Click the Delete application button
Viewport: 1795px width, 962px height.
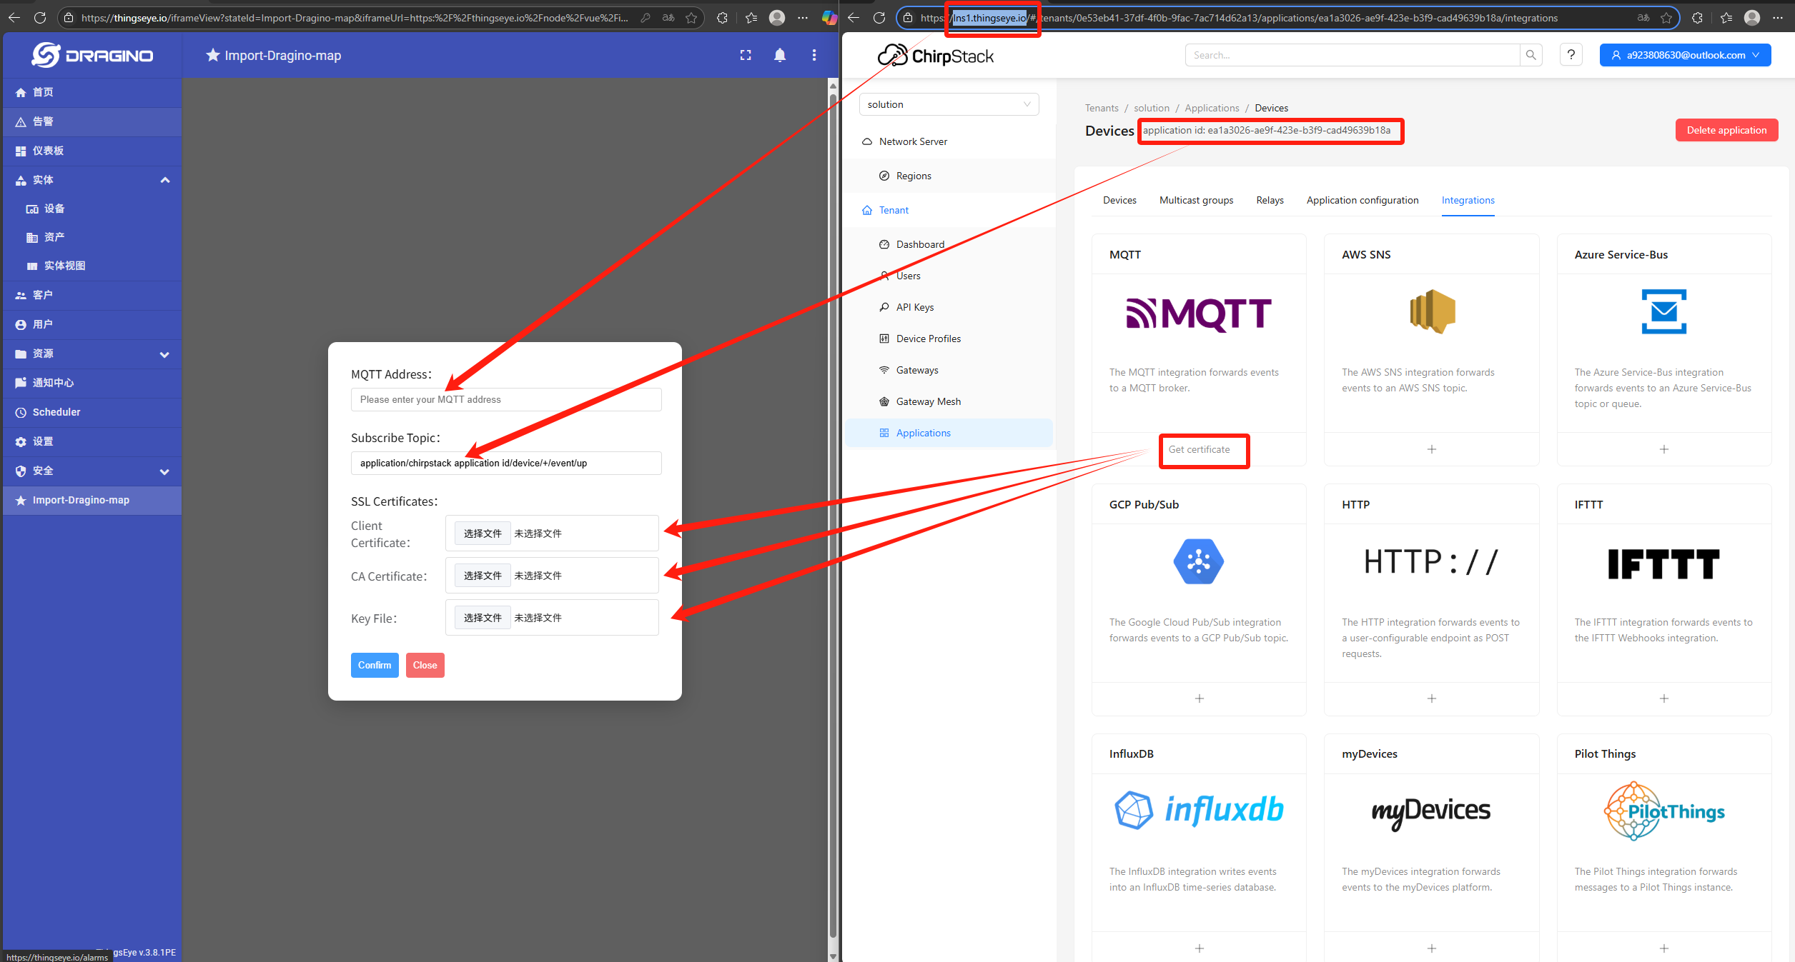tap(1726, 130)
